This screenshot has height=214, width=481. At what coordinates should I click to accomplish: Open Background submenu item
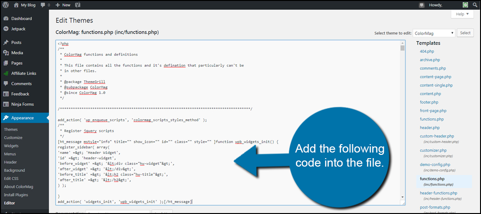pos(14,170)
